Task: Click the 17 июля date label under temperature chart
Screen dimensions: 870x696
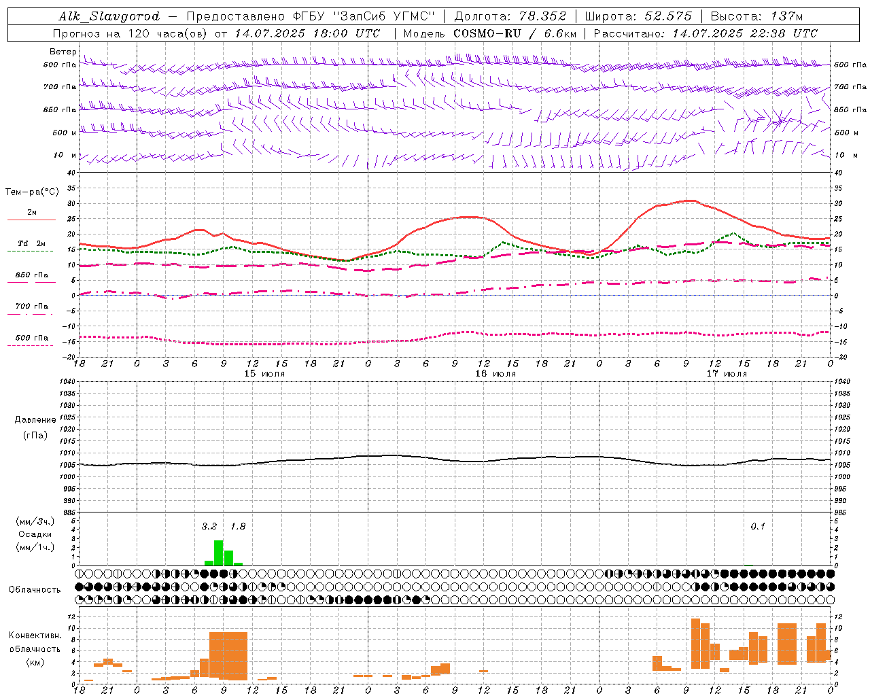Action: [x=727, y=374]
